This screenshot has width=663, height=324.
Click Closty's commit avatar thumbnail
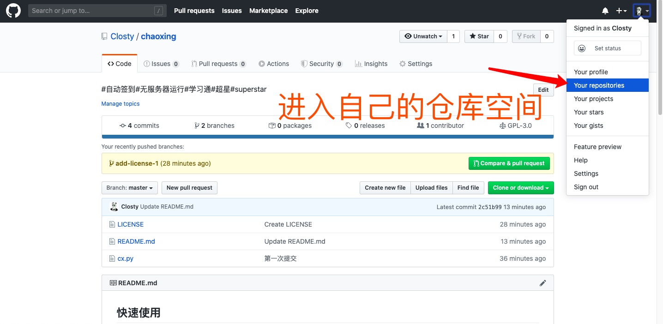[114, 207]
